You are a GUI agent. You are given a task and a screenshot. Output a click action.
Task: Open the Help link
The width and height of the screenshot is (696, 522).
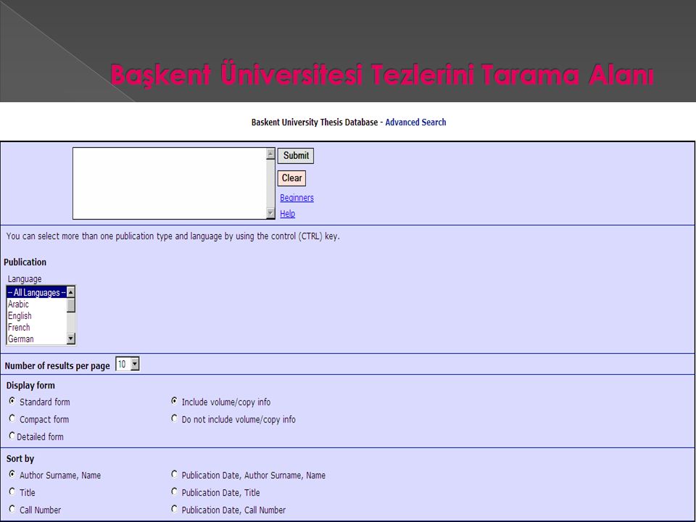tap(287, 214)
